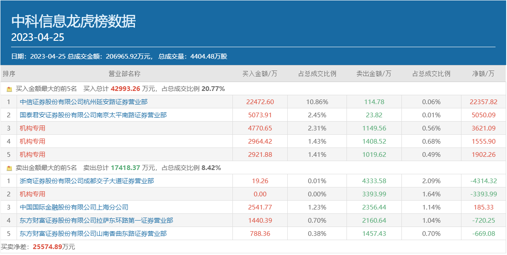Click the 买入金额/万 column header
Image resolution: width=507 pixels, height=255 pixels.
(260, 74)
